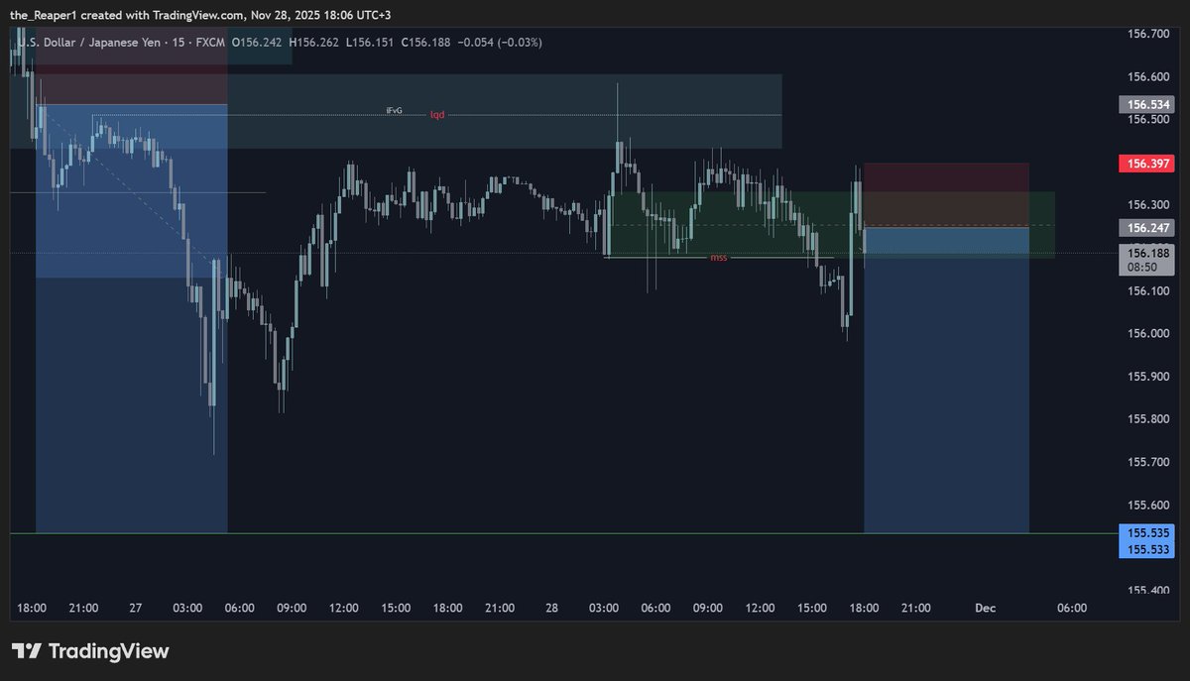Click the H156.262 high value
Image resolution: width=1190 pixels, height=681 pixels.
click(313, 43)
